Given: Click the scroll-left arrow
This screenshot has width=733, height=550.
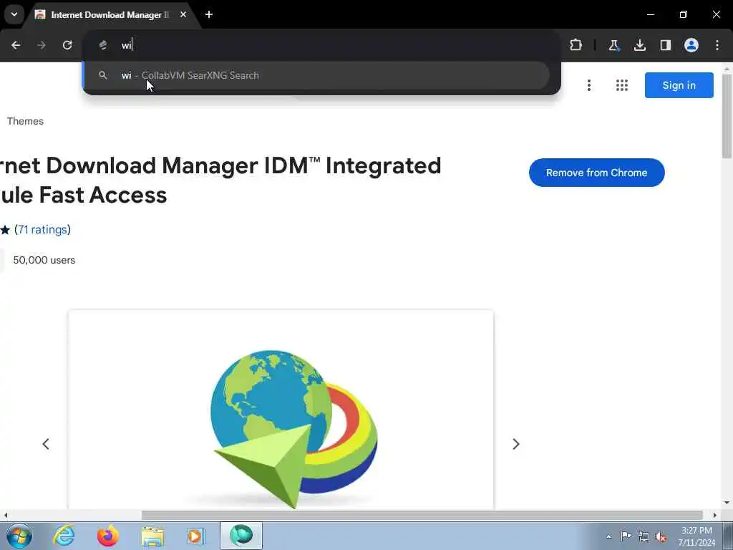Looking at the screenshot, I should [6, 516].
